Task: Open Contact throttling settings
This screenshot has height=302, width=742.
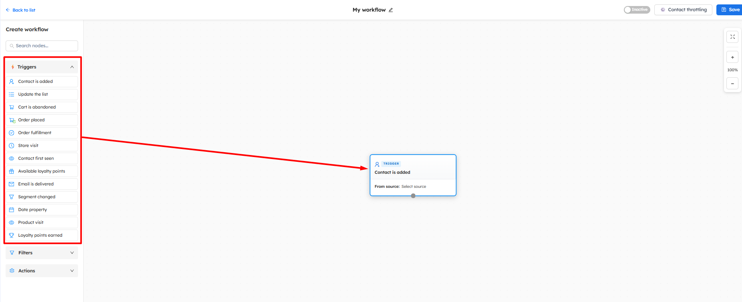Action: pos(683,10)
